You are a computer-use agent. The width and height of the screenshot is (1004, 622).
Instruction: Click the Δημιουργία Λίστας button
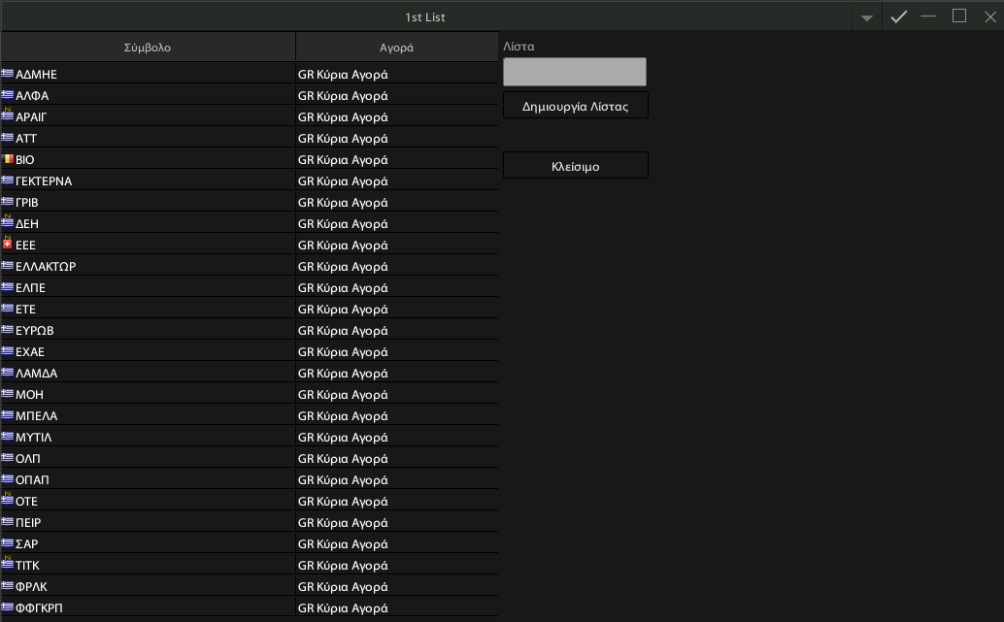pyautogui.click(x=576, y=106)
